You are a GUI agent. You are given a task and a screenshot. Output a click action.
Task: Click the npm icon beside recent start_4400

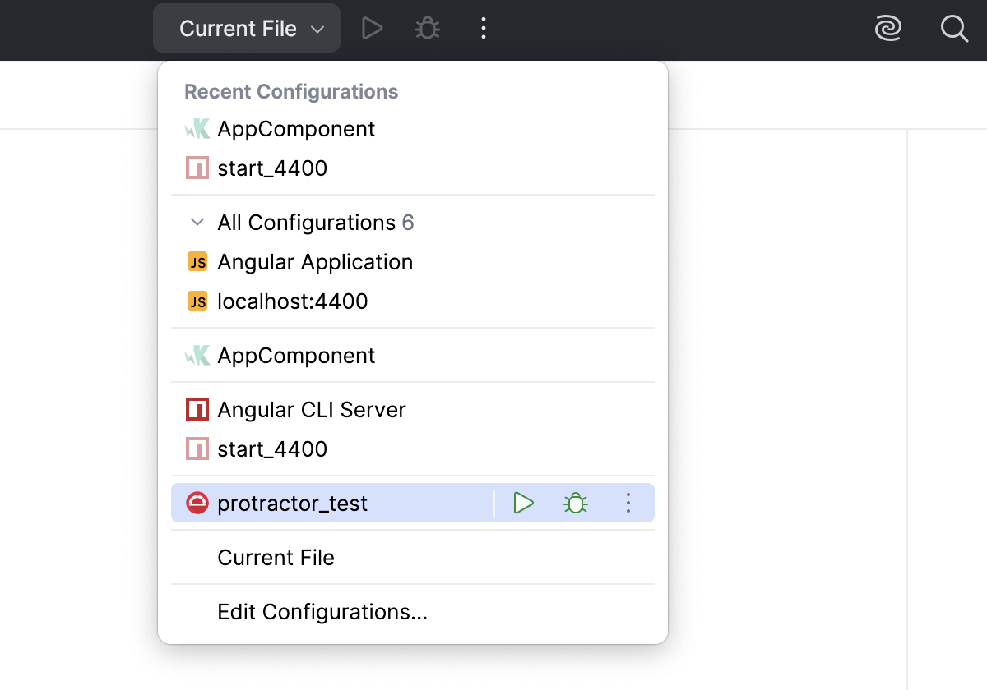pos(197,168)
